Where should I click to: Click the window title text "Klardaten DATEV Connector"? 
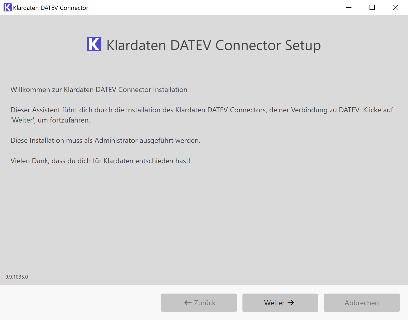pos(50,8)
